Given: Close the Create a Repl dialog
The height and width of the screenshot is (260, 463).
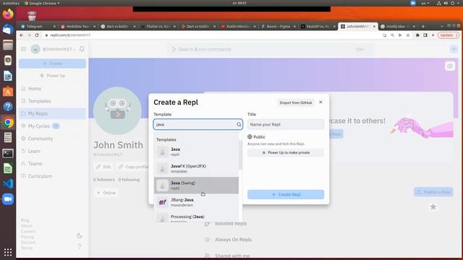Looking at the screenshot, I should coord(320,103).
